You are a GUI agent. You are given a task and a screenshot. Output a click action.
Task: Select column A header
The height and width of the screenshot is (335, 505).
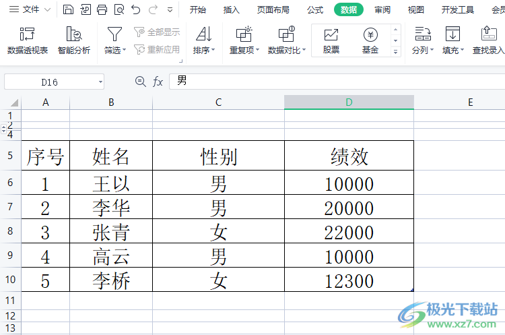tap(45, 102)
